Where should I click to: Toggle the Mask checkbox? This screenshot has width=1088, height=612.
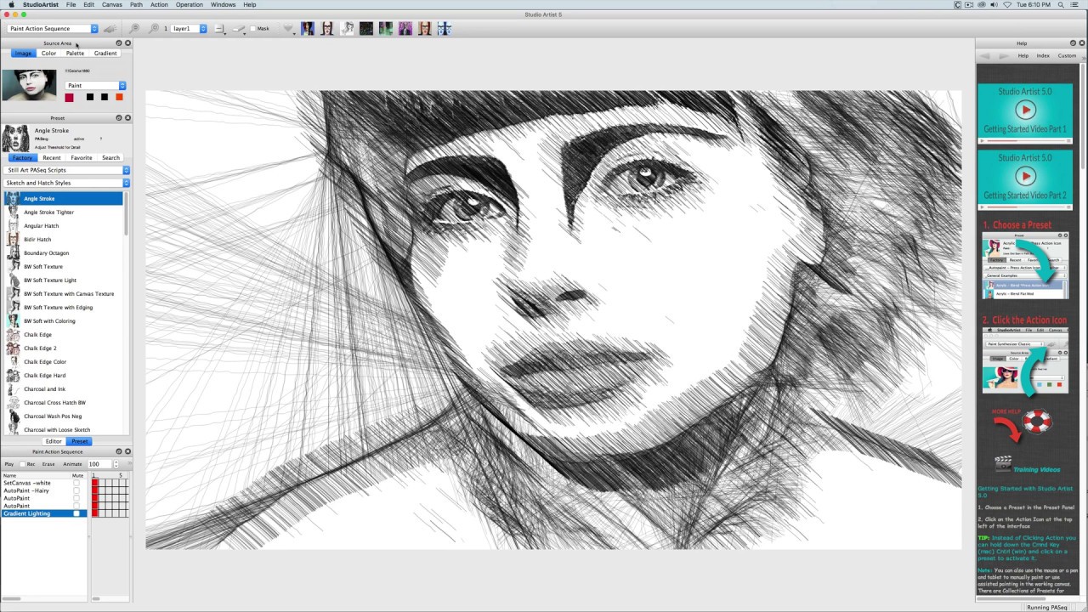pyautogui.click(x=252, y=29)
